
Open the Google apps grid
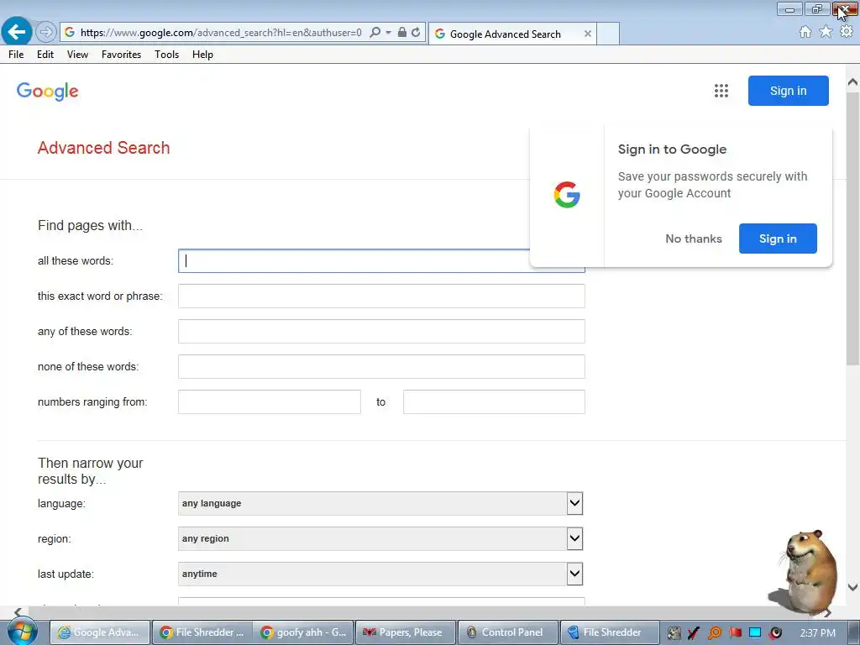(x=721, y=91)
